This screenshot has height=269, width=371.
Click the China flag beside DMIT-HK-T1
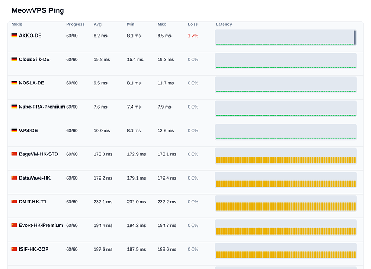click(14, 202)
